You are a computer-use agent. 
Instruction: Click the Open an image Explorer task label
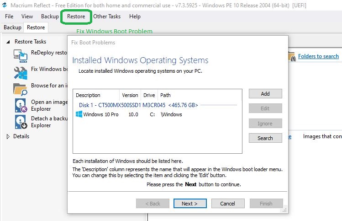(x=49, y=105)
